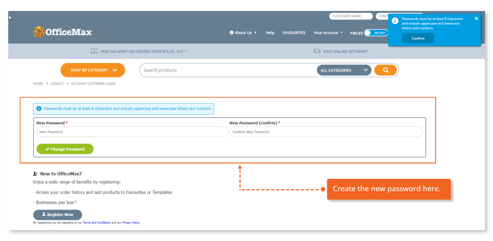Expand the Shop By Category dropdown

point(93,70)
